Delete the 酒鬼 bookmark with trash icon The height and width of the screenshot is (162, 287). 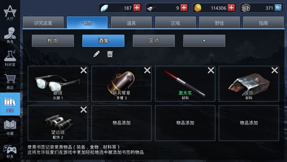(110, 54)
